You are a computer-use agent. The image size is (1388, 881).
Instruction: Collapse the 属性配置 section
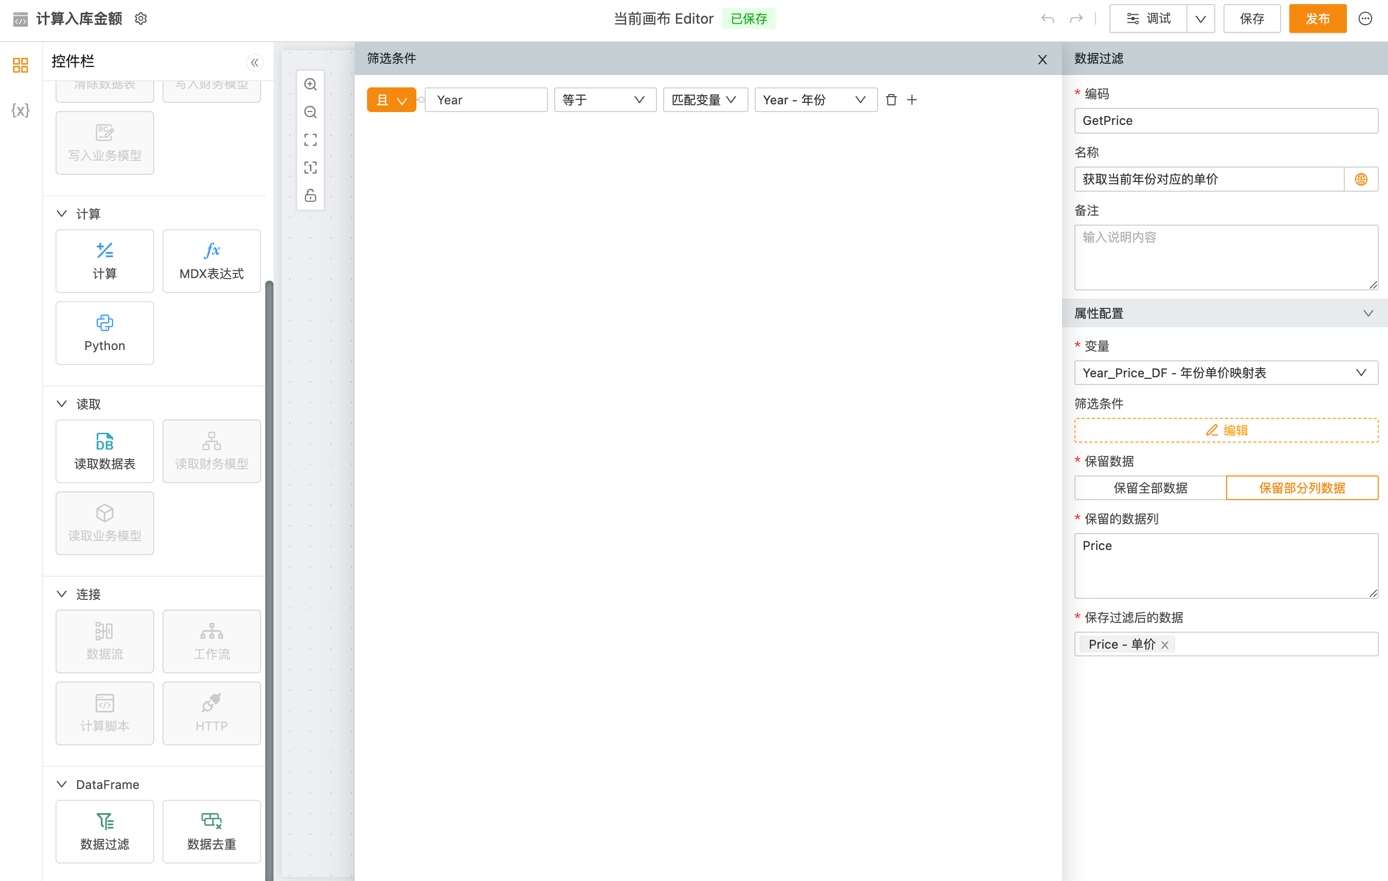tap(1368, 314)
